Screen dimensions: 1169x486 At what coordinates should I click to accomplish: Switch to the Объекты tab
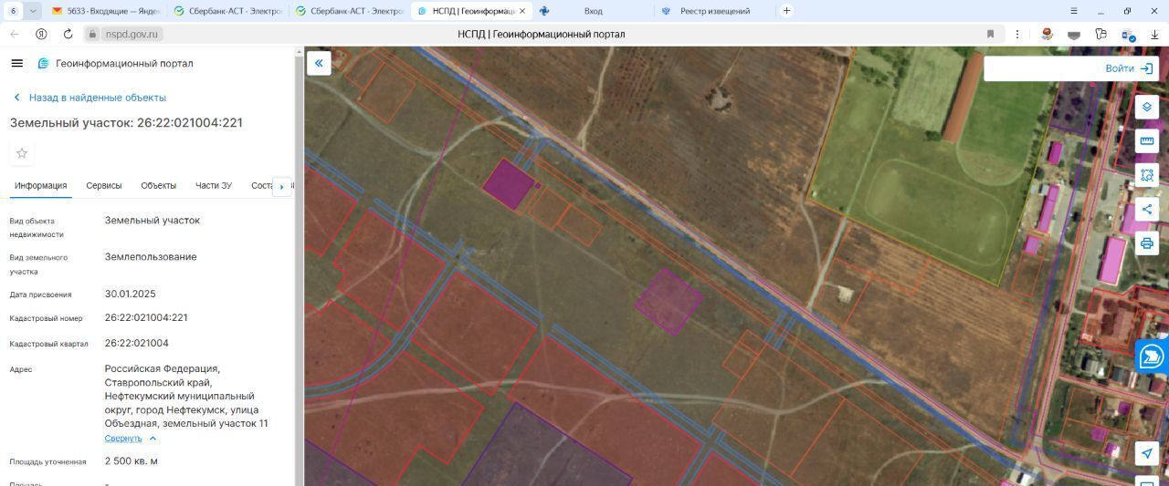point(158,186)
